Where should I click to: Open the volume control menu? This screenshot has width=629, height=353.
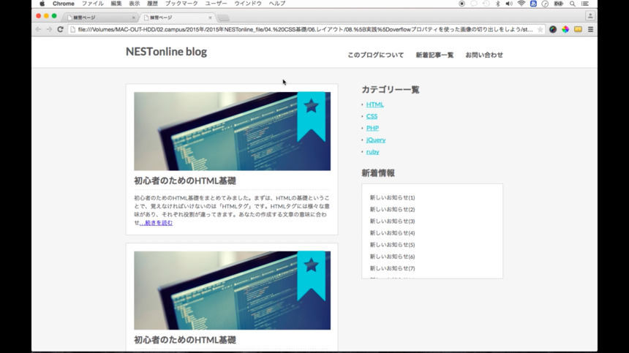(508, 4)
